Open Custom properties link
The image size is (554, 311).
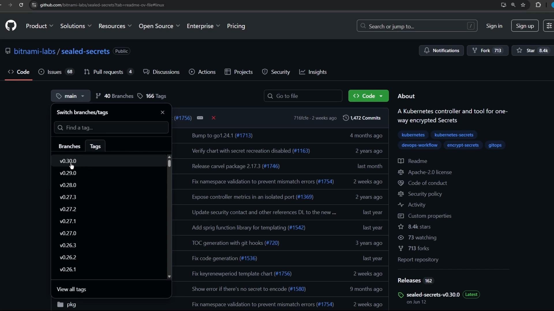[x=425, y=216]
